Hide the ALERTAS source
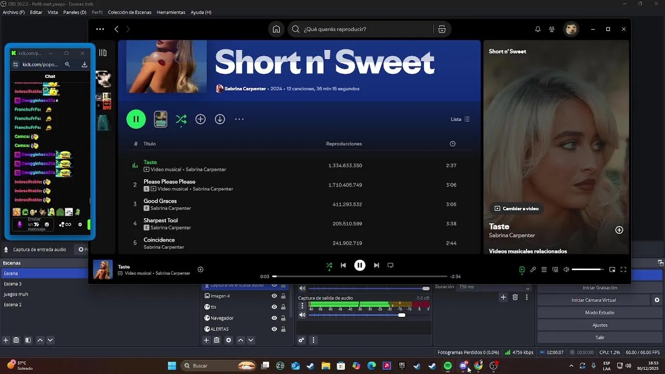665x374 pixels. 274,329
